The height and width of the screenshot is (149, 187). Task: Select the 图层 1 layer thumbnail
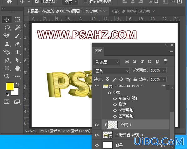coord(113,124)
